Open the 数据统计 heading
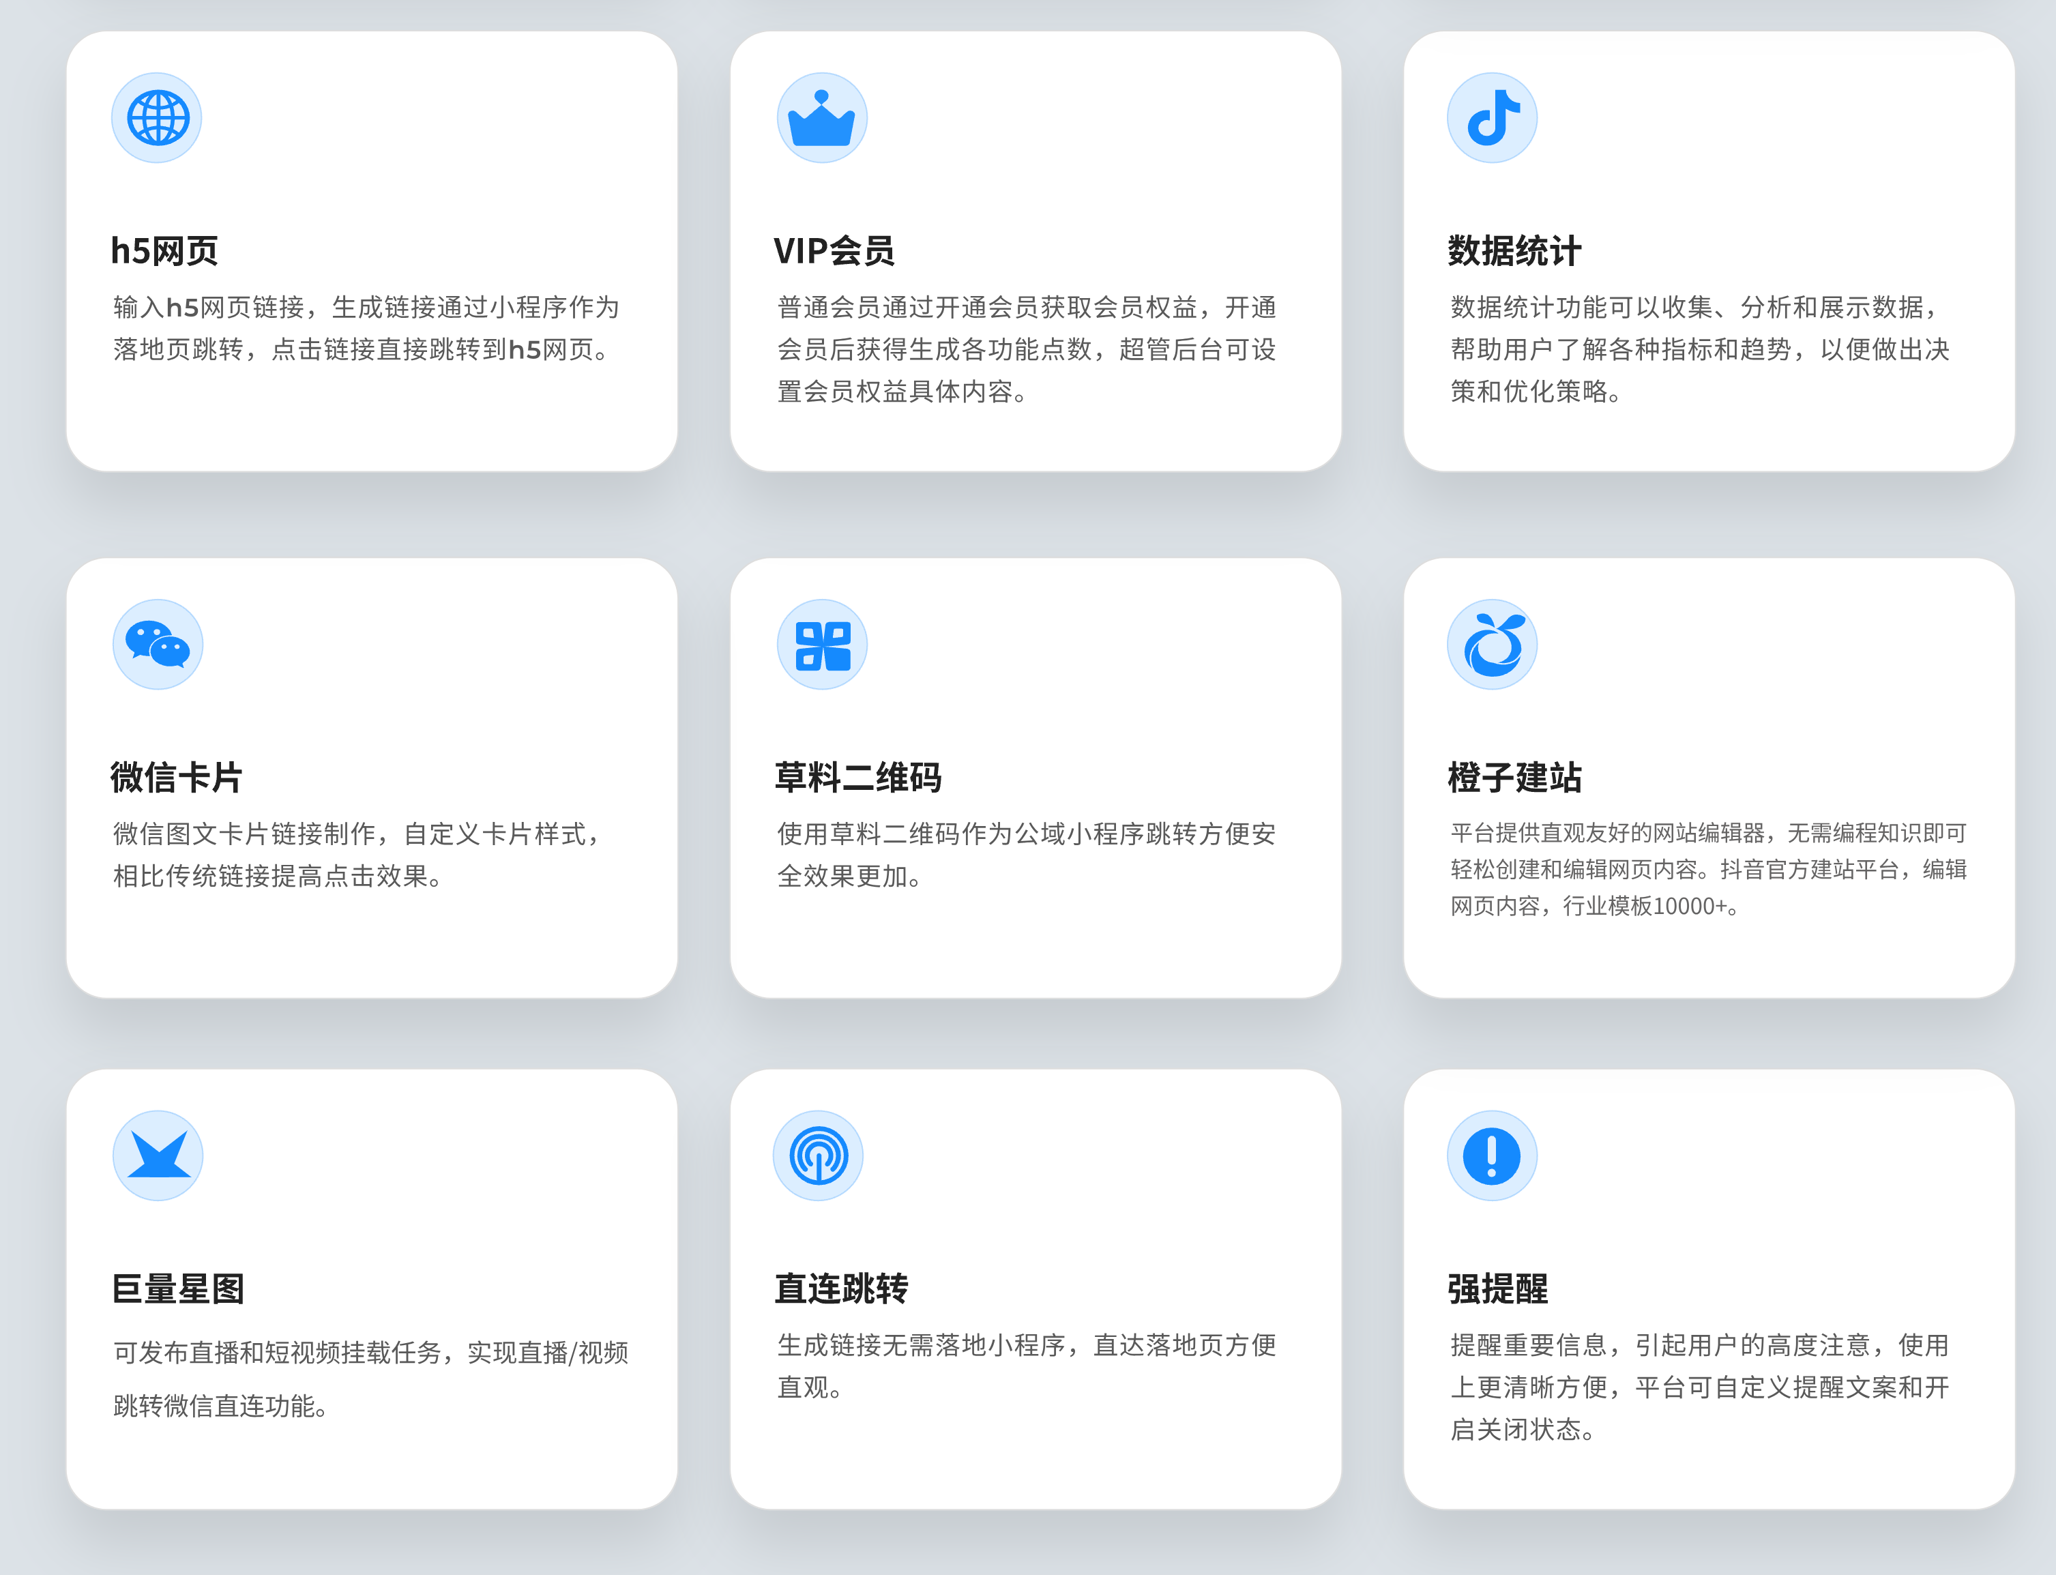 (1514, 250)
